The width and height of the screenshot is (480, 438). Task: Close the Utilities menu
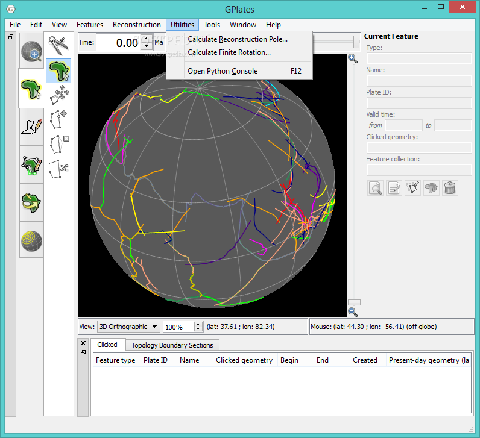[182, 25]
